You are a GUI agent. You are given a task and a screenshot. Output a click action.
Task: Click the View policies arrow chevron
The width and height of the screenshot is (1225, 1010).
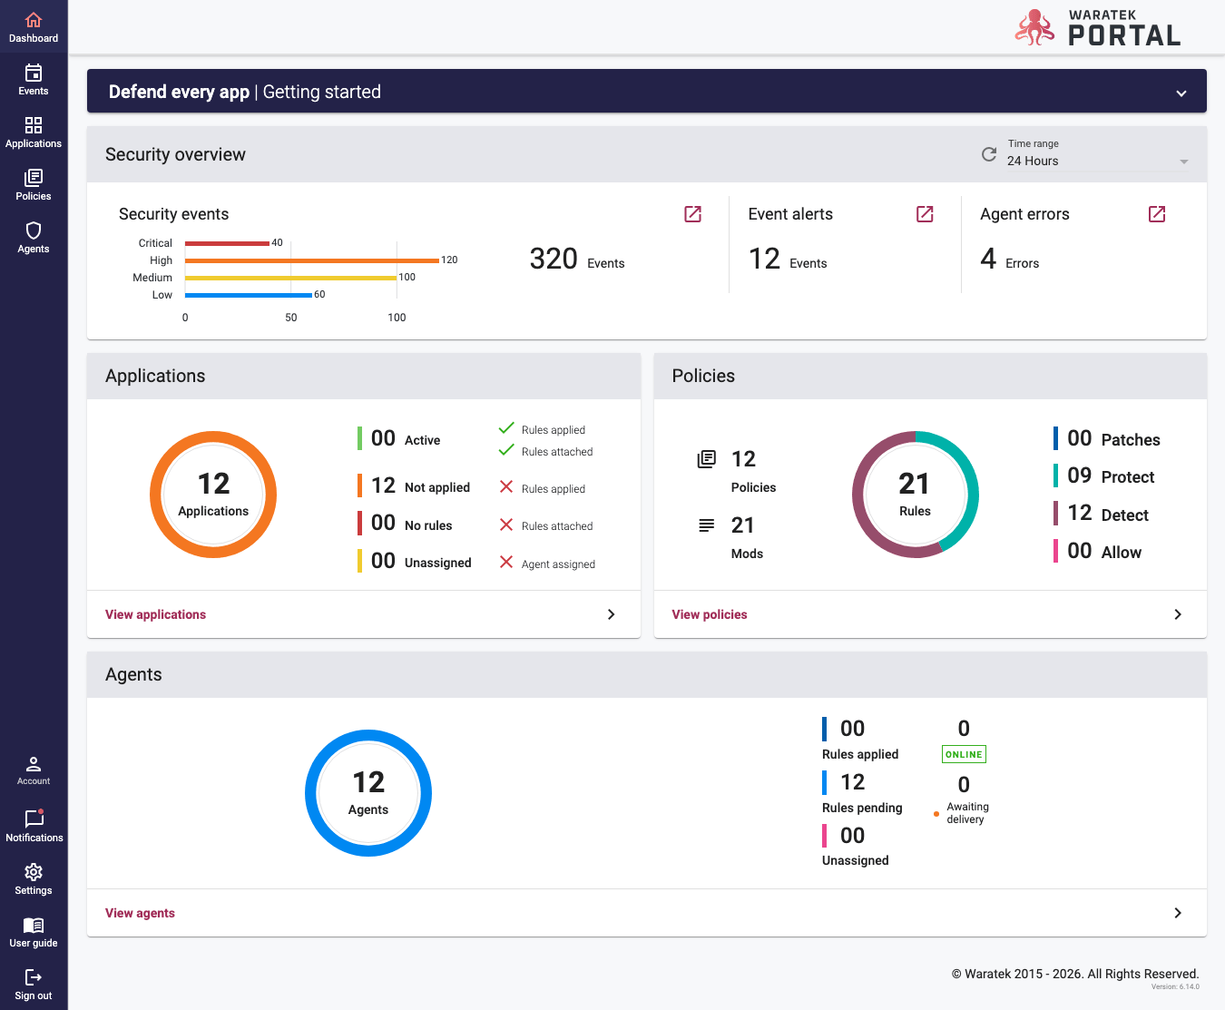point(1178,614)
